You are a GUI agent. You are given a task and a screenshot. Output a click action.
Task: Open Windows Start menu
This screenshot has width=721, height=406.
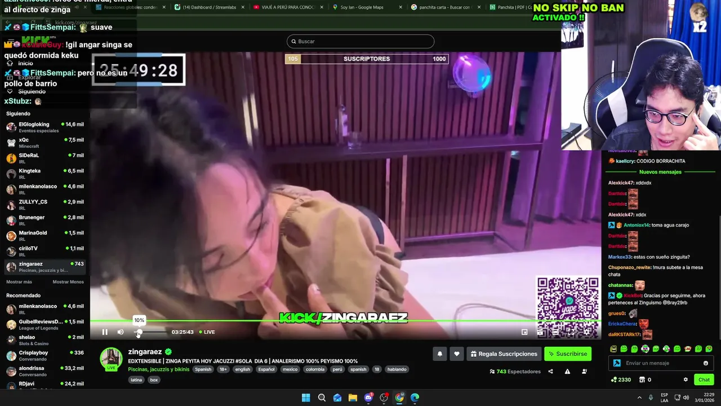coord(306,398)
